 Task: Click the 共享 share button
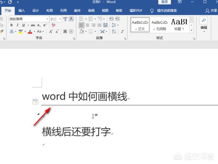click(x=211, y=11)
